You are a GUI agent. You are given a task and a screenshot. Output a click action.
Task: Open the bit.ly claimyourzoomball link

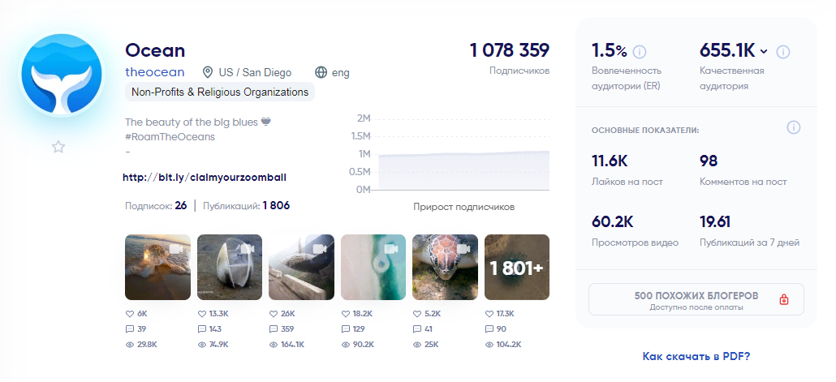pos(205,178)
